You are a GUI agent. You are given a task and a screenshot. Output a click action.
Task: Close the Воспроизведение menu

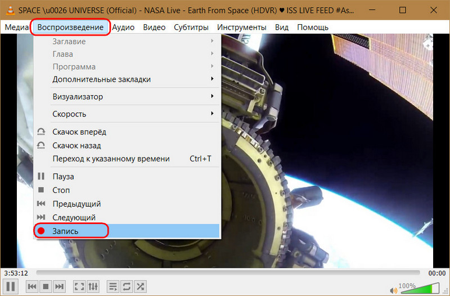tap(70, 27)
